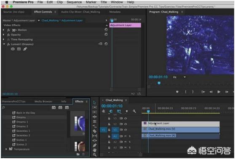
Task: Switch to the Audio Clip Mixer tab
Action: pyautogui.click(x=80, y=12)
